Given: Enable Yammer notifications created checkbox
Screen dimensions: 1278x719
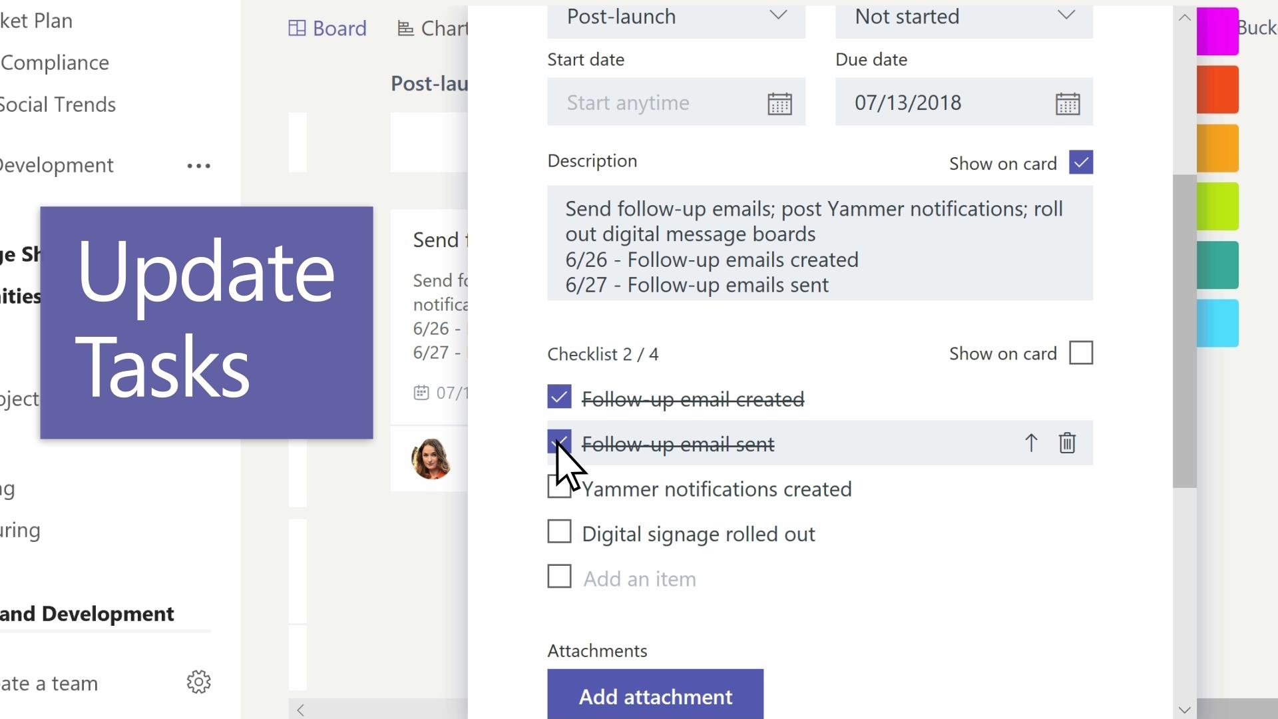Looking at the screenshot, I should click(559, 489).
